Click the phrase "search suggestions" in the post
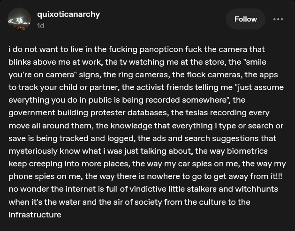This screenshot has height=231, width=295. (221, 138)
